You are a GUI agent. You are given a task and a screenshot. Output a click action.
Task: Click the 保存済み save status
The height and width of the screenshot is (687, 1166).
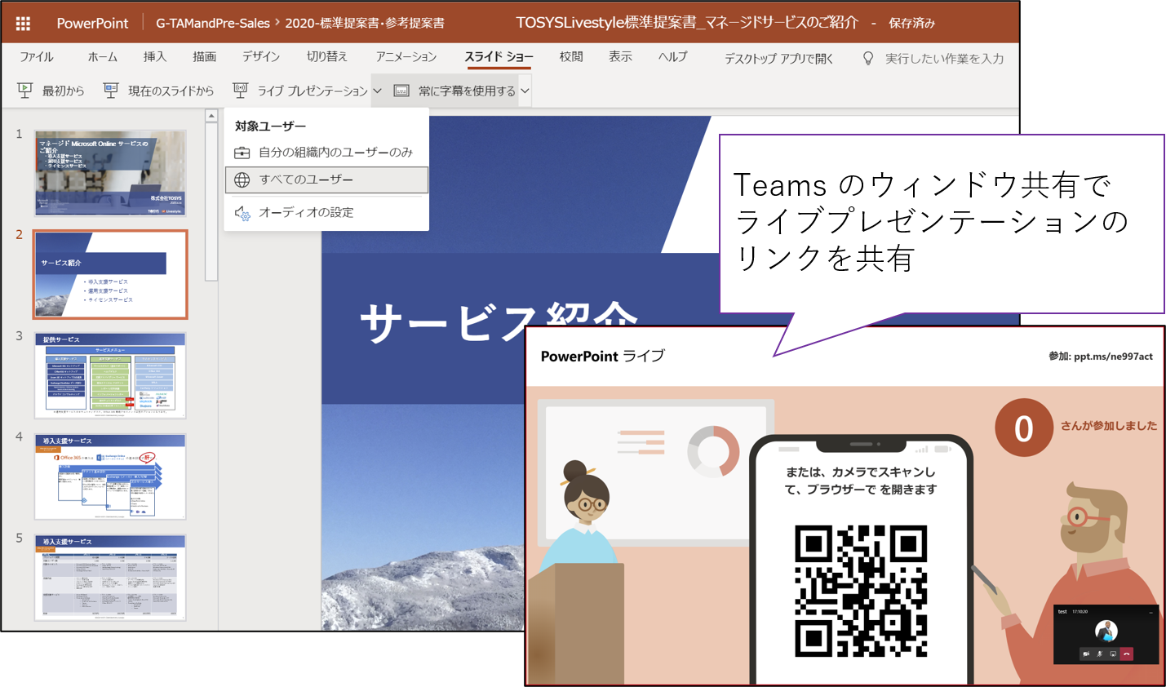[x=911, y=23]
